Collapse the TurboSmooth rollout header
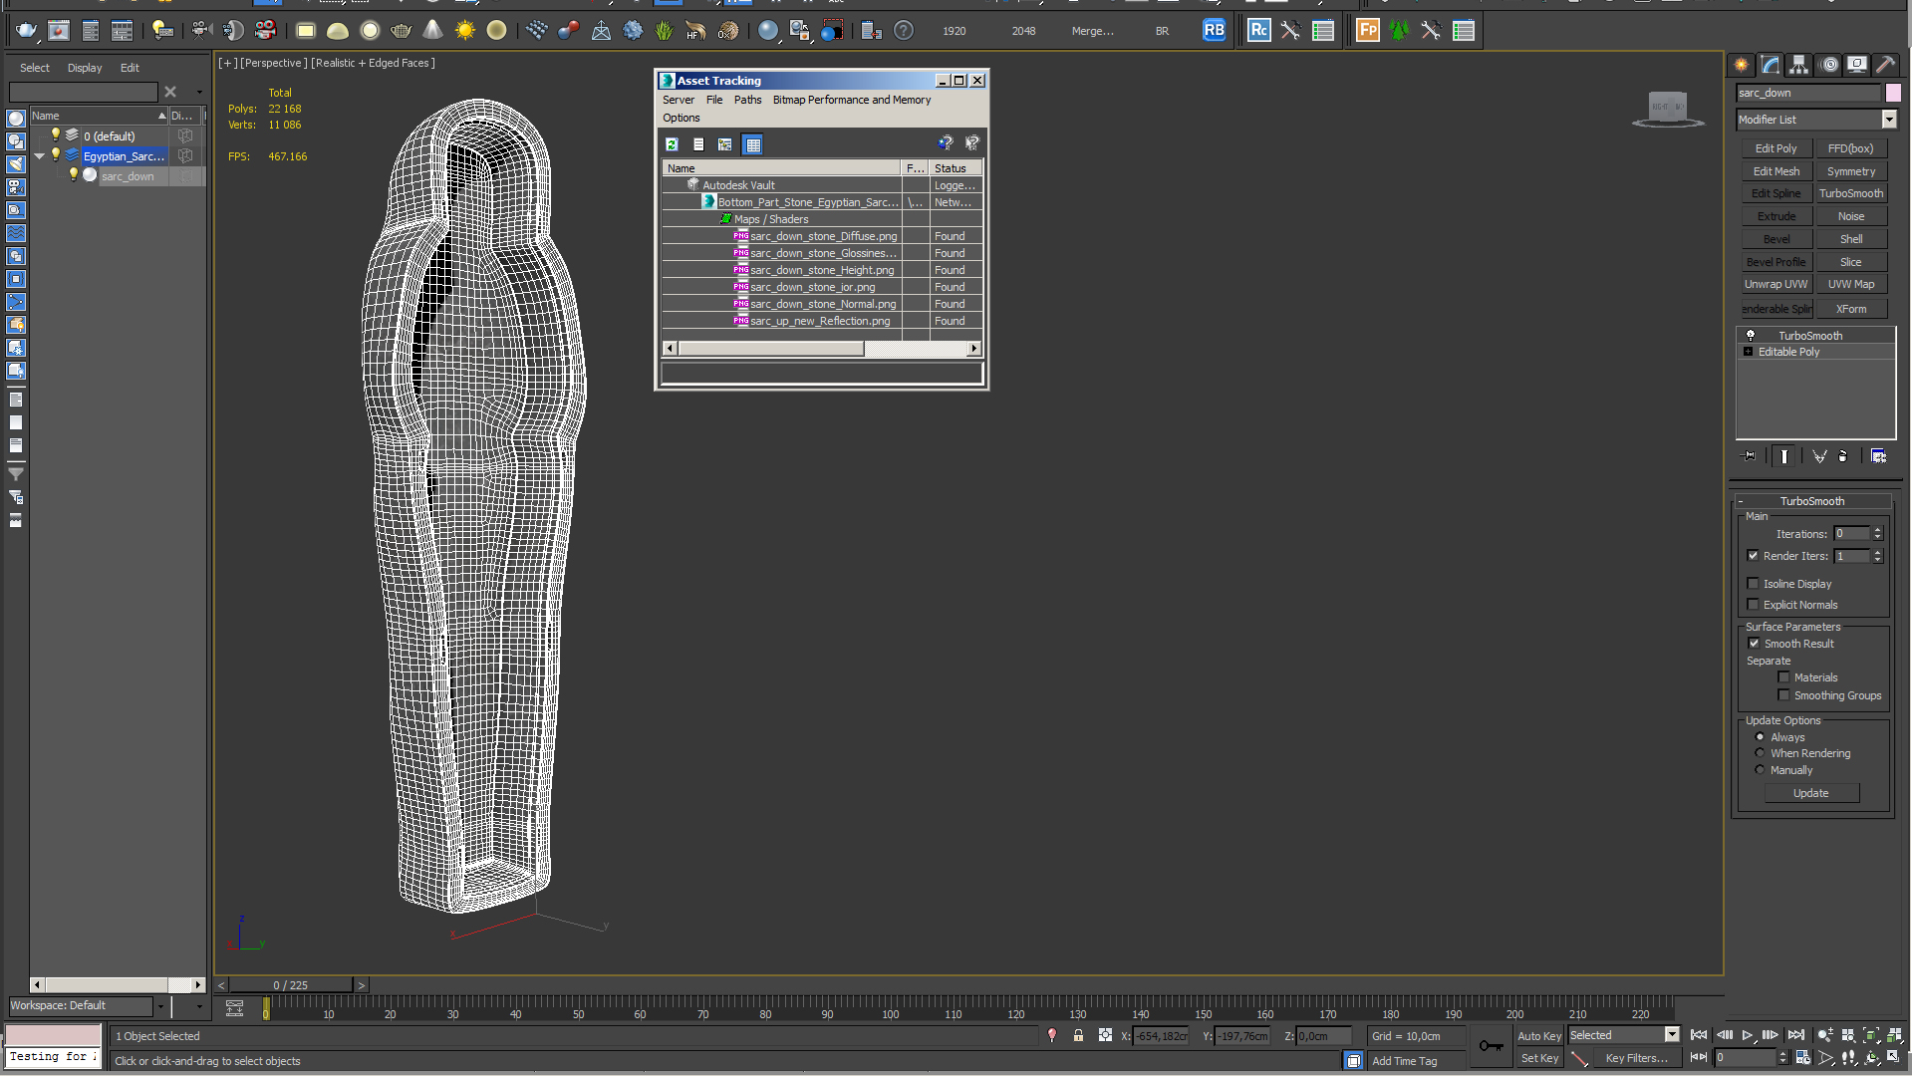 [1812, 501]
